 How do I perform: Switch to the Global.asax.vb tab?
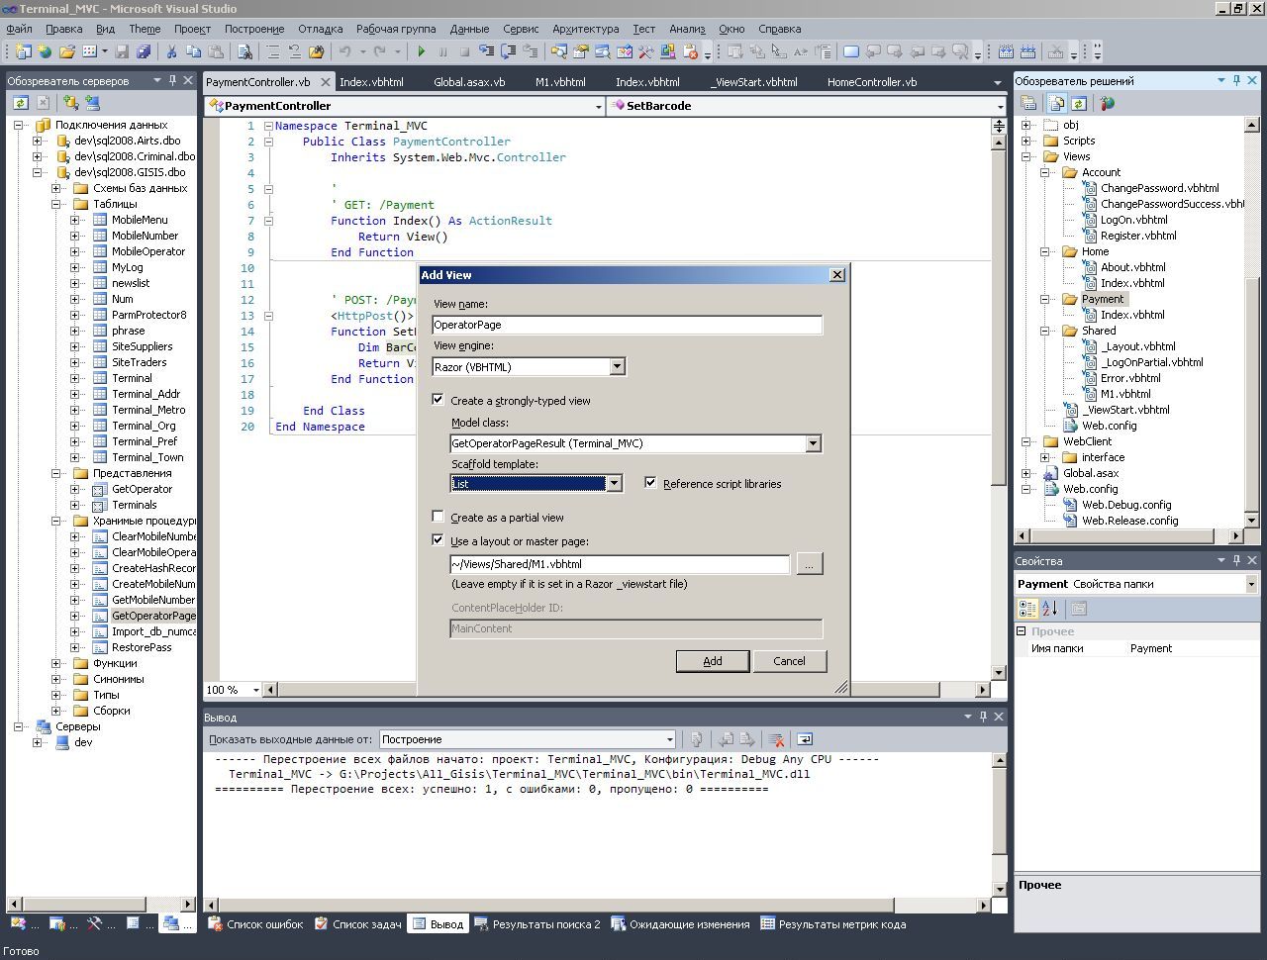pyautogui.click(x=469, y=82)
